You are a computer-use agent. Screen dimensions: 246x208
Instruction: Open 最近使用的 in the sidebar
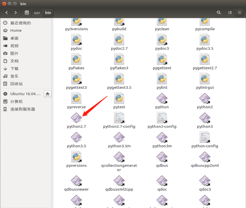tap(26, 23)
